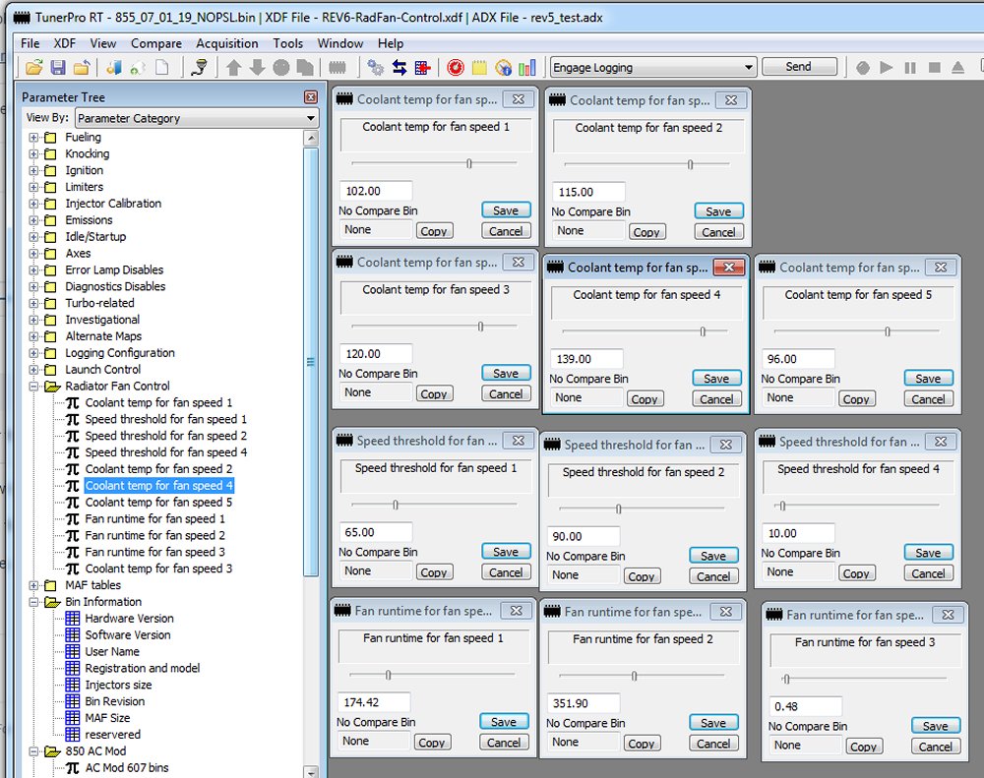The width and height of the screenshot is (984, 778).
Task: Cancel Coolant temp for fan speed 2
Action: pos(718,232)
